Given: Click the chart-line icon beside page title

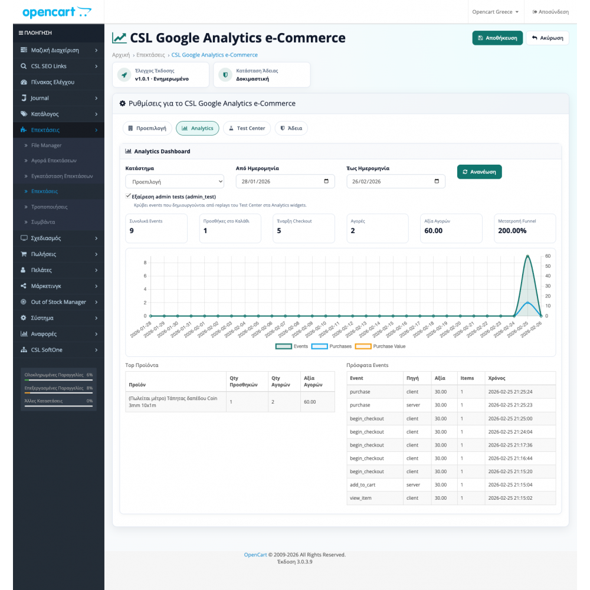Looking at the screenshot, I should [x=119, y=38].
